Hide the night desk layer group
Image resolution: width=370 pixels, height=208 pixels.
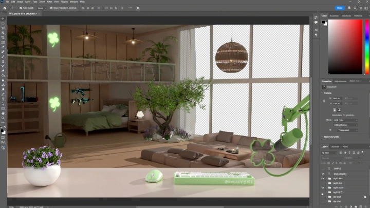pyautogui.click(x=323, y=178)
